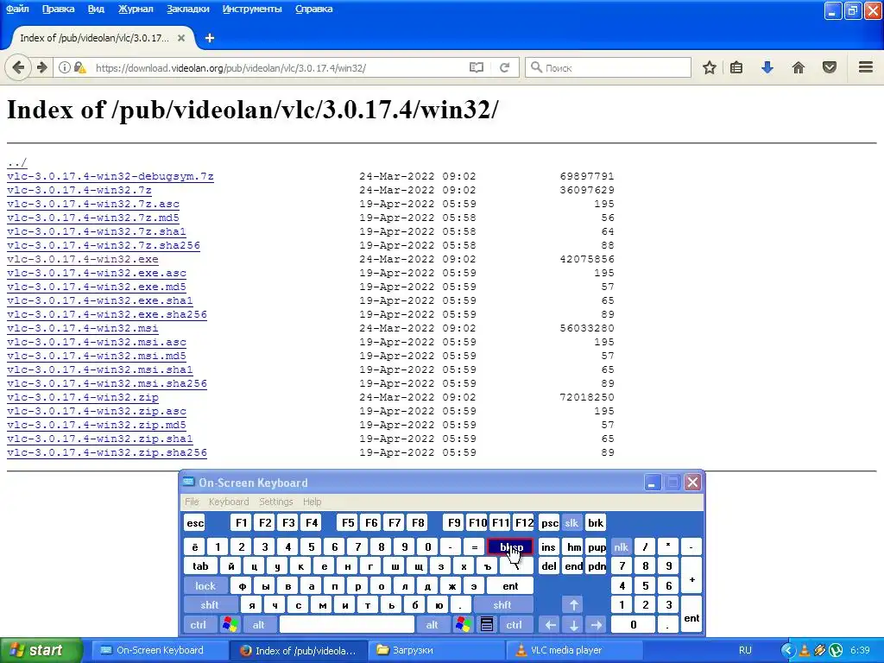Go to the Firefox home page icon
Image resolution: width=884 pixels, height=663 pixels.
799,67
